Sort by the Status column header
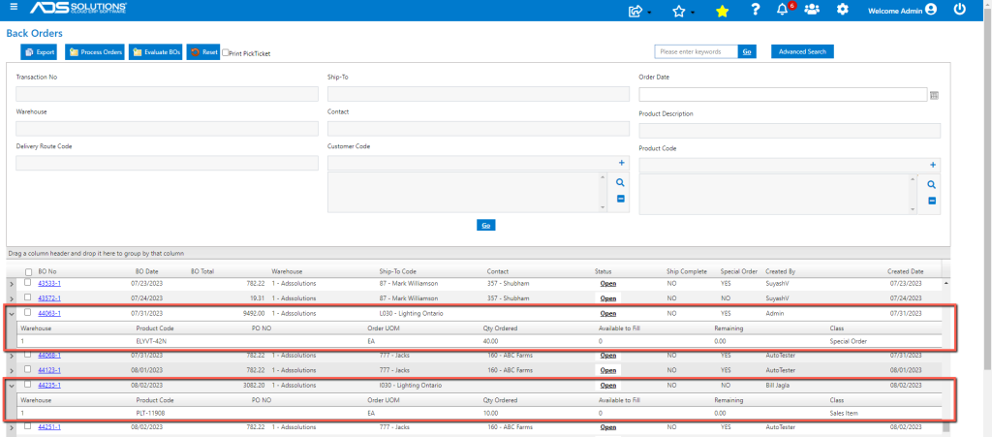This screenshot has height=437, width=992. (x=603, y=271)
